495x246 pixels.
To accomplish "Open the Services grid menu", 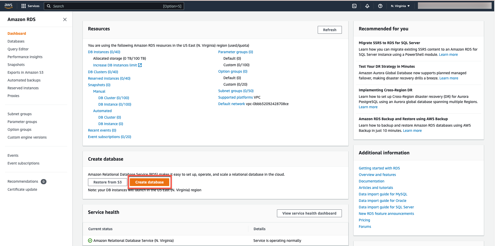I will [30, 6].
